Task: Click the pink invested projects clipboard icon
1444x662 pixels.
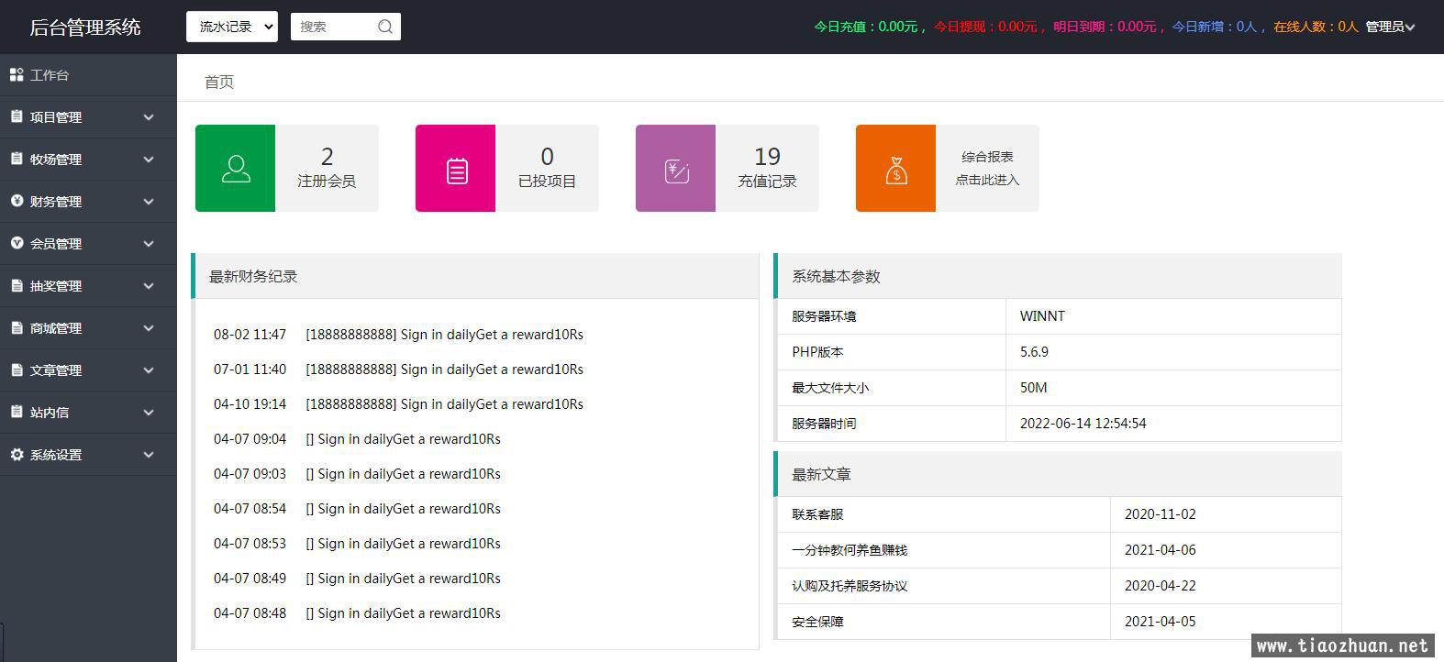Action: [455, 169]
